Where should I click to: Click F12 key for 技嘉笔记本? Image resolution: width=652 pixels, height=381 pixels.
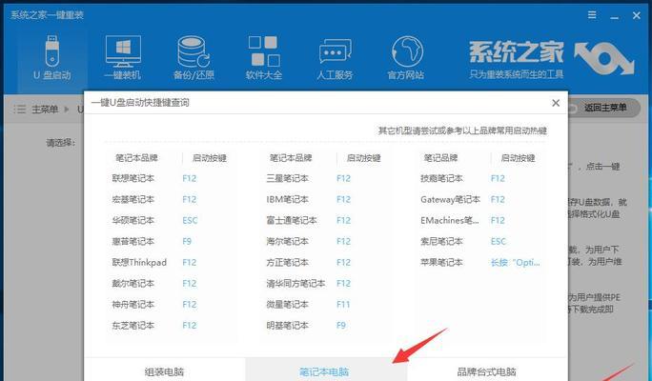pyautogui.click(x=498, y=178)
